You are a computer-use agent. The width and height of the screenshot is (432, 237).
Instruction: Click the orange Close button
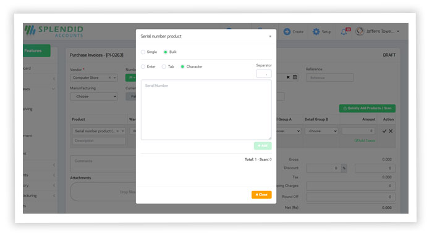click(261, 195)
